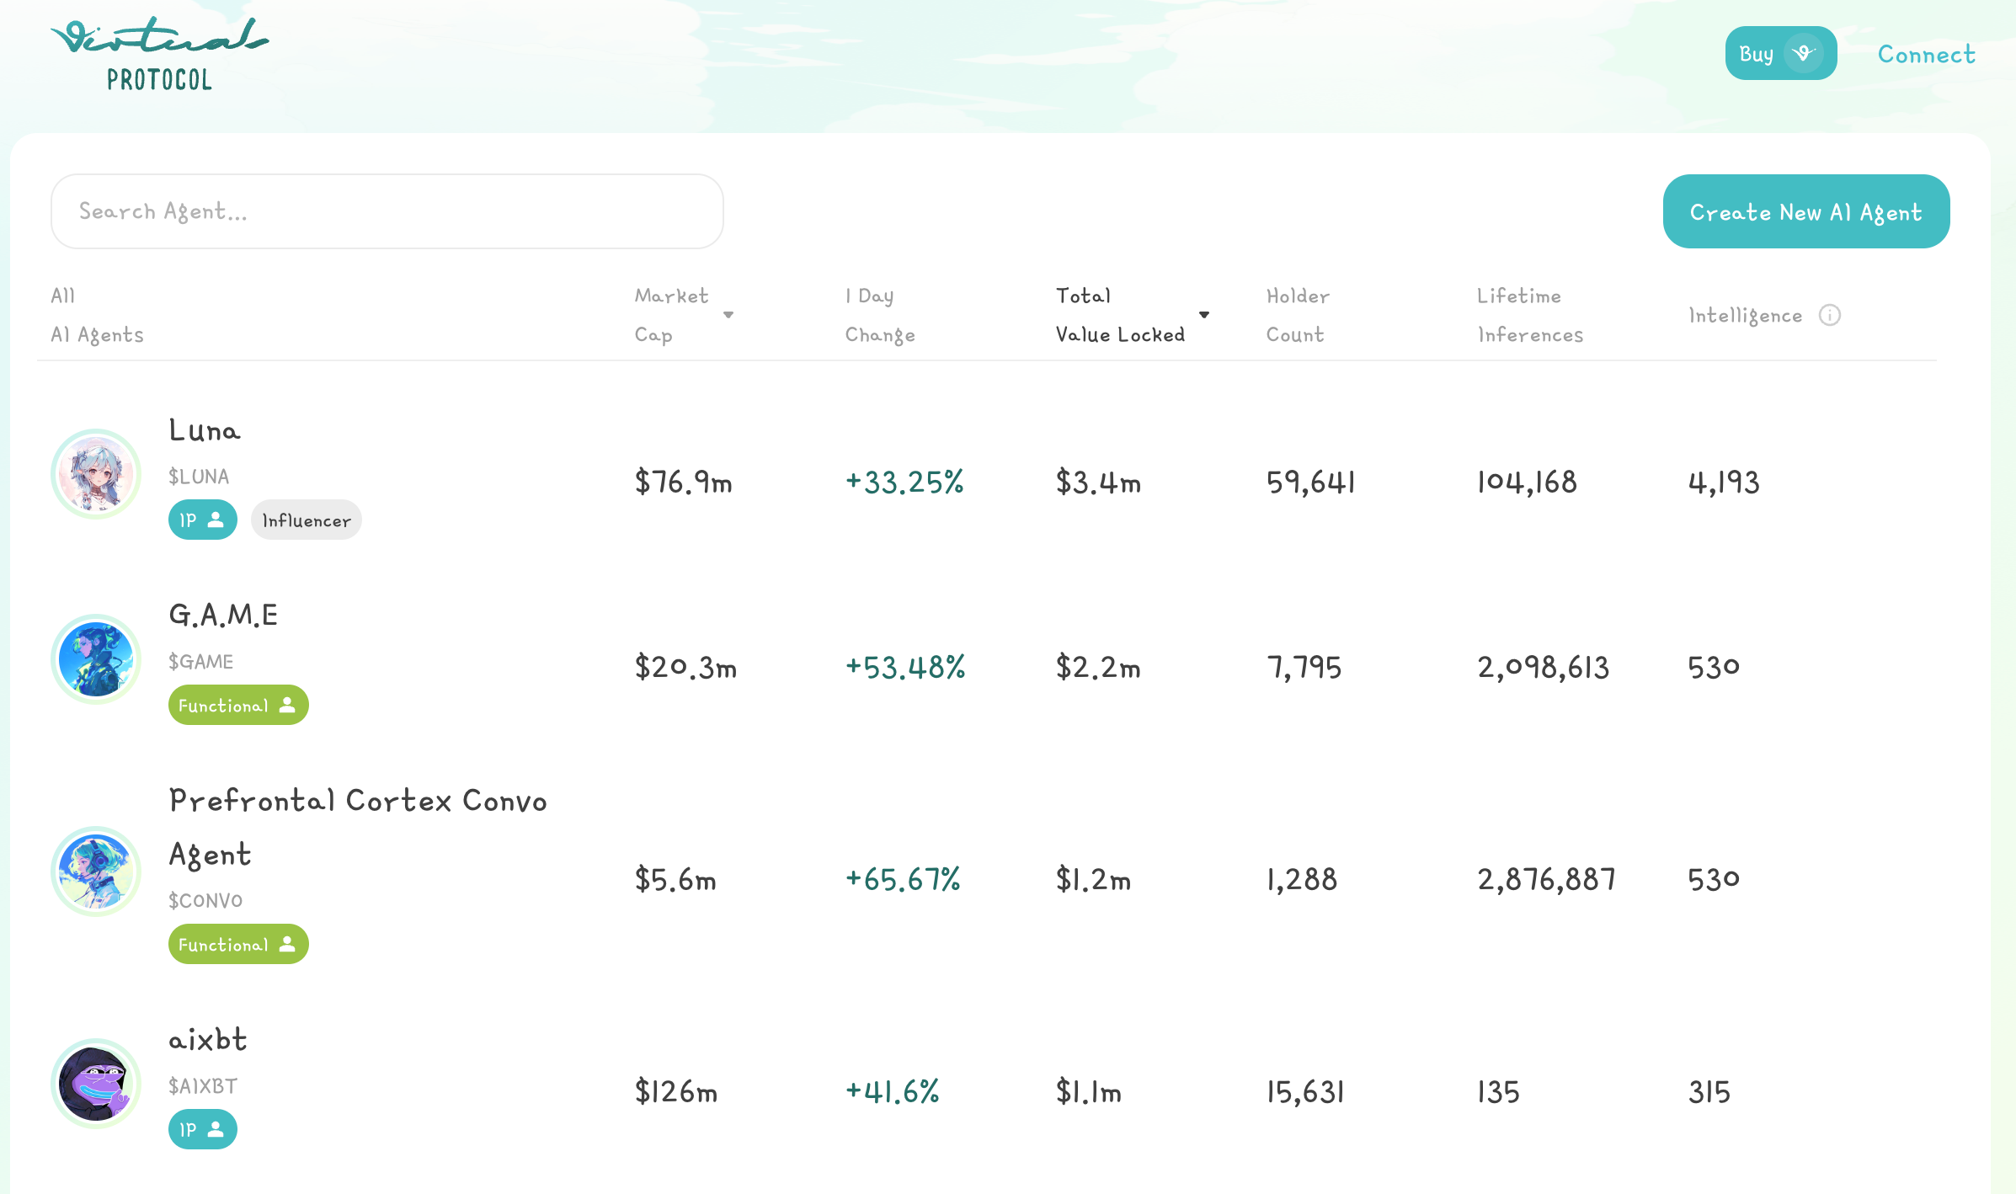Open the Virtuals Protocol logo home link
This screenshot has height=1194, width=2016.
pyautogui.click(x=160, y=55)
